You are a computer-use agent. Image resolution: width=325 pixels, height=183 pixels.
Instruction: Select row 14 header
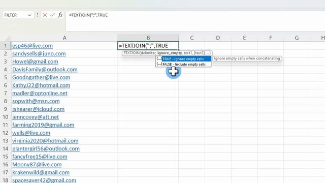pyautogui.click(x=6, y=148)
